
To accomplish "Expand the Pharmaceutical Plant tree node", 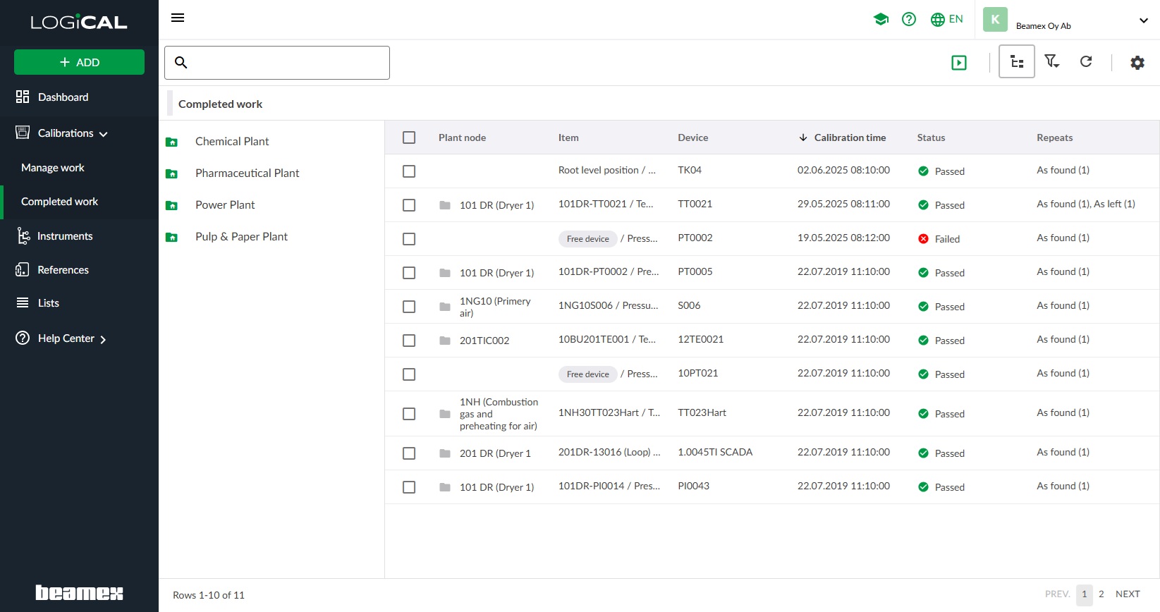I will coord(247,173).
